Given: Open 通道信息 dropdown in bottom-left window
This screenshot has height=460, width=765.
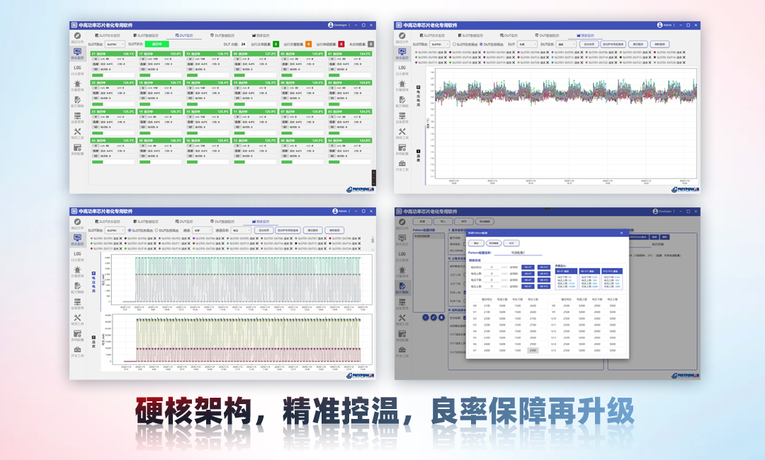Looking at the screenshot, I should (x=241, y=231).
